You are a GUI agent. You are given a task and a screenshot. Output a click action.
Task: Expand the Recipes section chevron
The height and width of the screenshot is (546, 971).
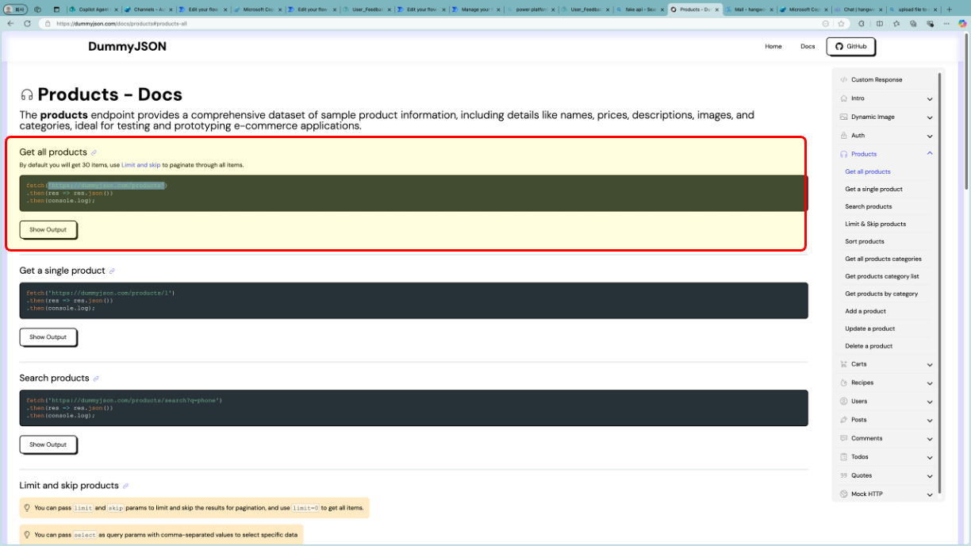(x=930, y=383)
